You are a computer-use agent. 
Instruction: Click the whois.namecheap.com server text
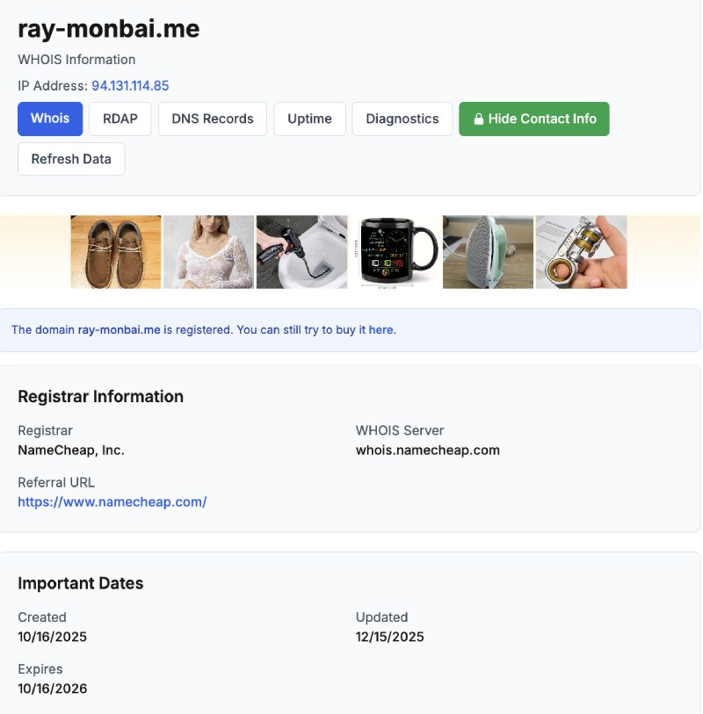click(427, 450)
